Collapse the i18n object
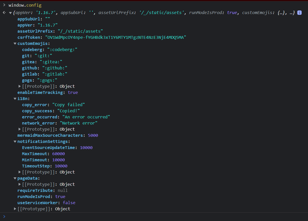Image resolution: width=308 pixels, height=221 pixels. click(15, 99)
